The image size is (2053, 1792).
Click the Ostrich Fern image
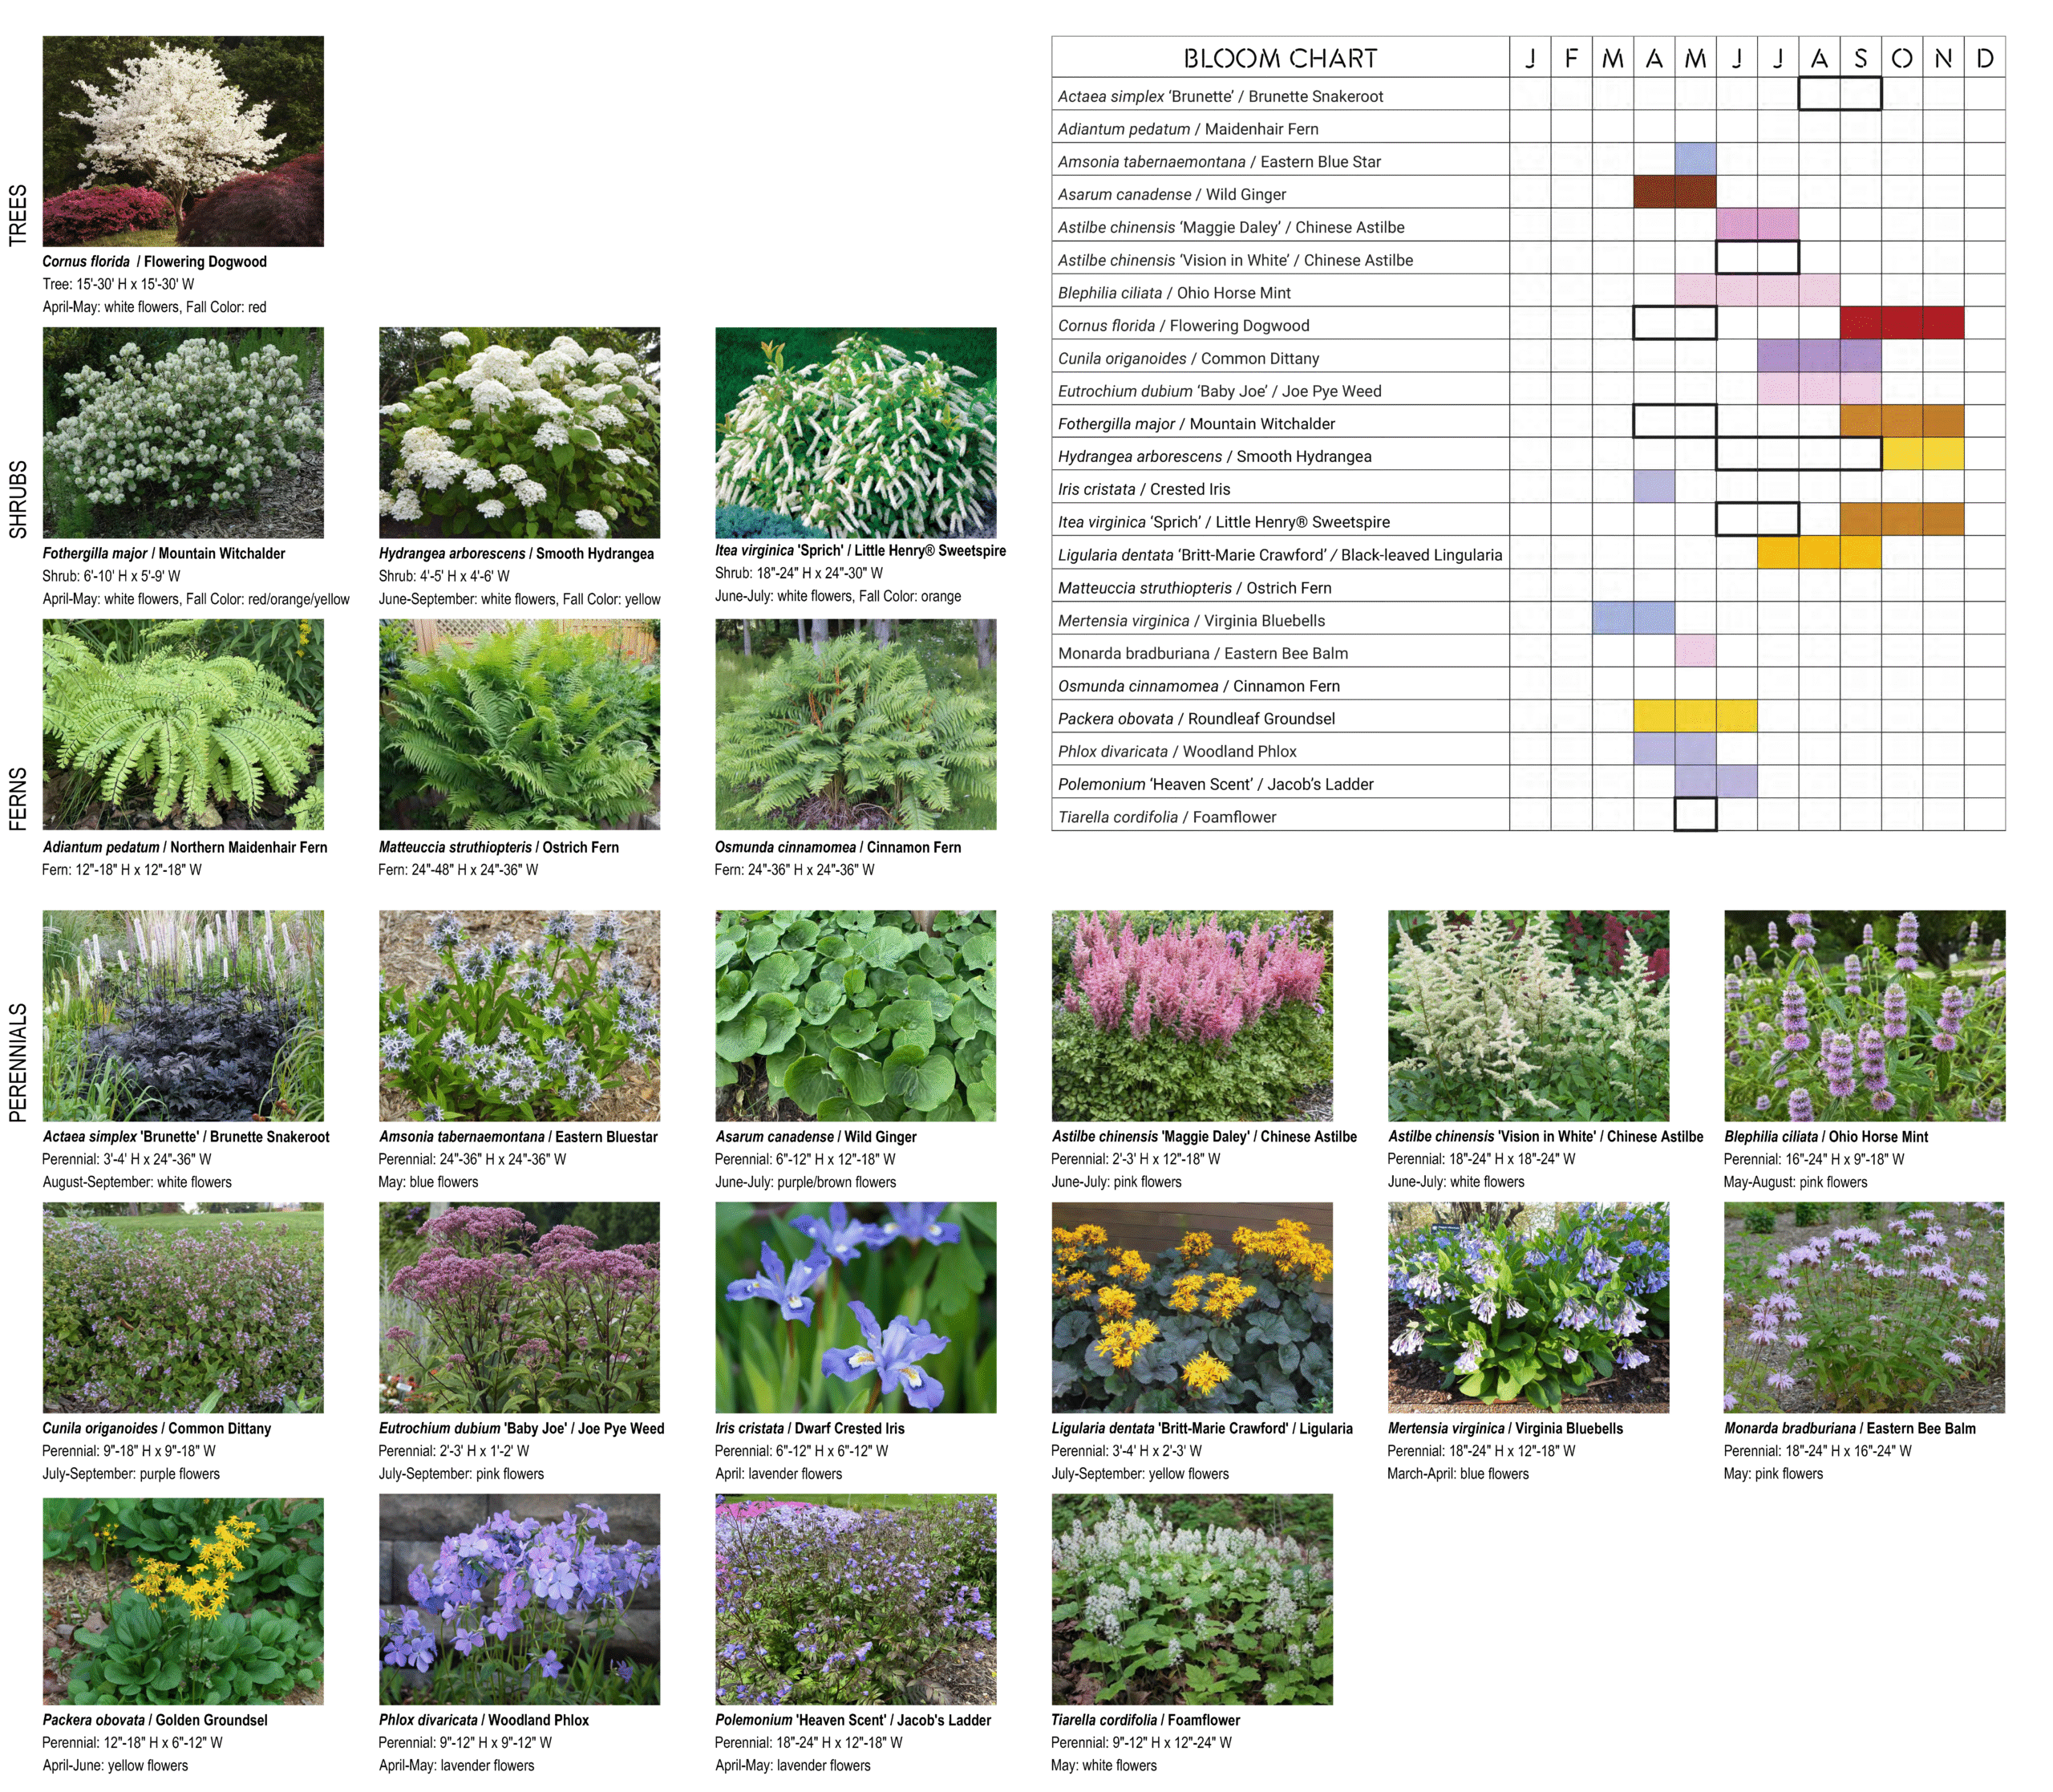click(x=519, y=724)
